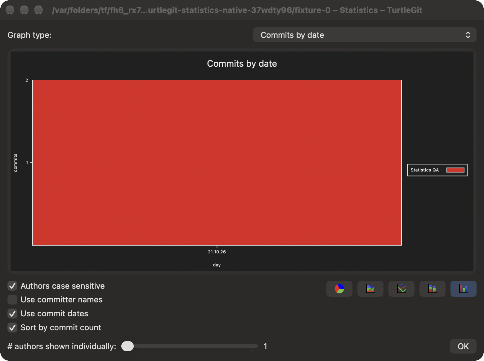Switch to stacked area graph view
The image size is (484, 361).
pos(370,289)
